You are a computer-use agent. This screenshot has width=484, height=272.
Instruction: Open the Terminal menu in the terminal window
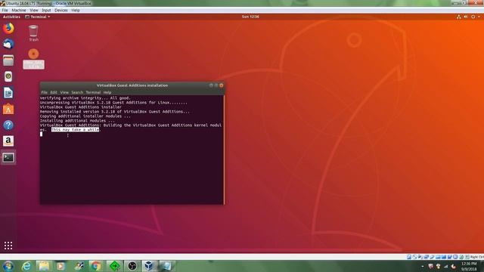tap(93, 92)
